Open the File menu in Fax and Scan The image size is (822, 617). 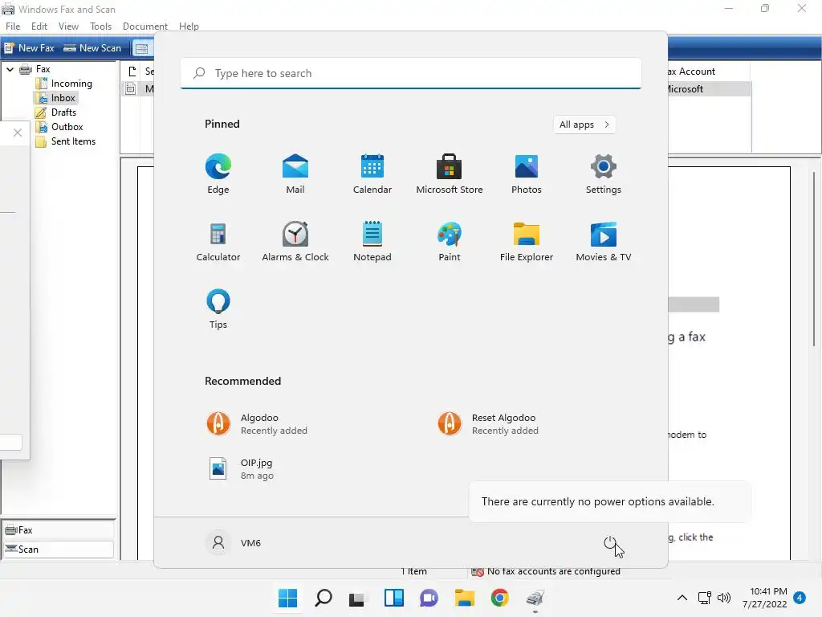coord(13,27)
